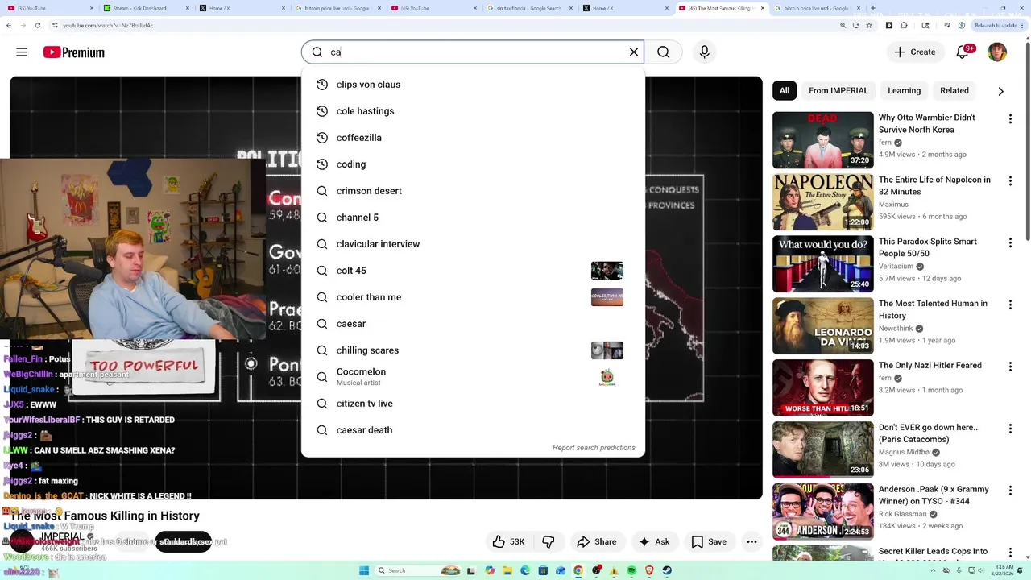Select suggestion 'clips von claus'
The height and width of the screenshot is (580, 1031).
point(473,85)
